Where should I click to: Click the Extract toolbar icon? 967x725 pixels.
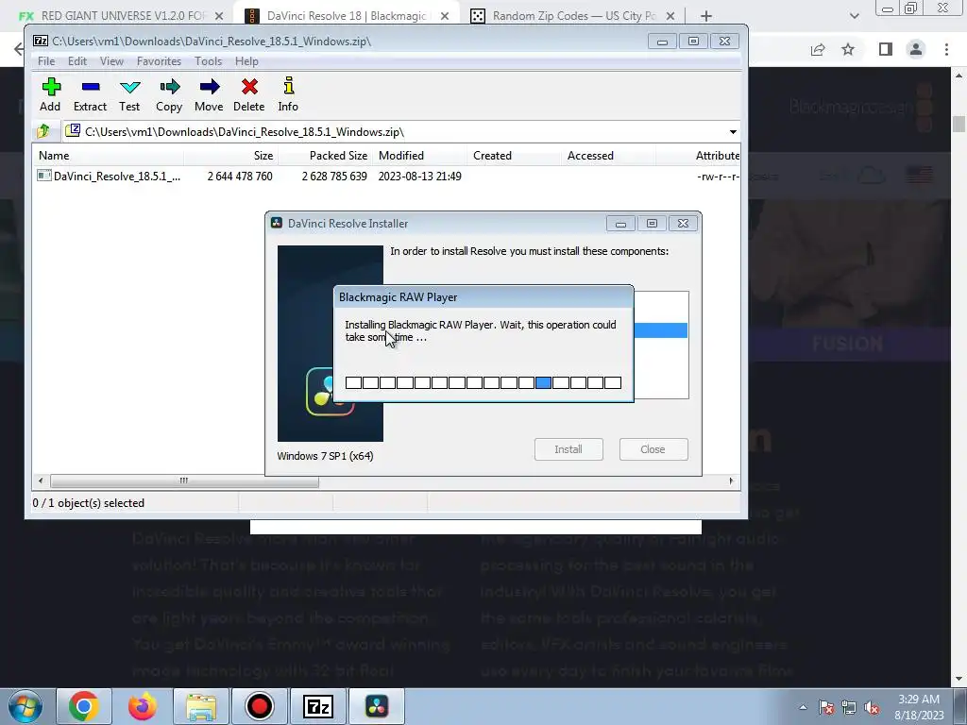pyautogui.click(x=90, y=94)
